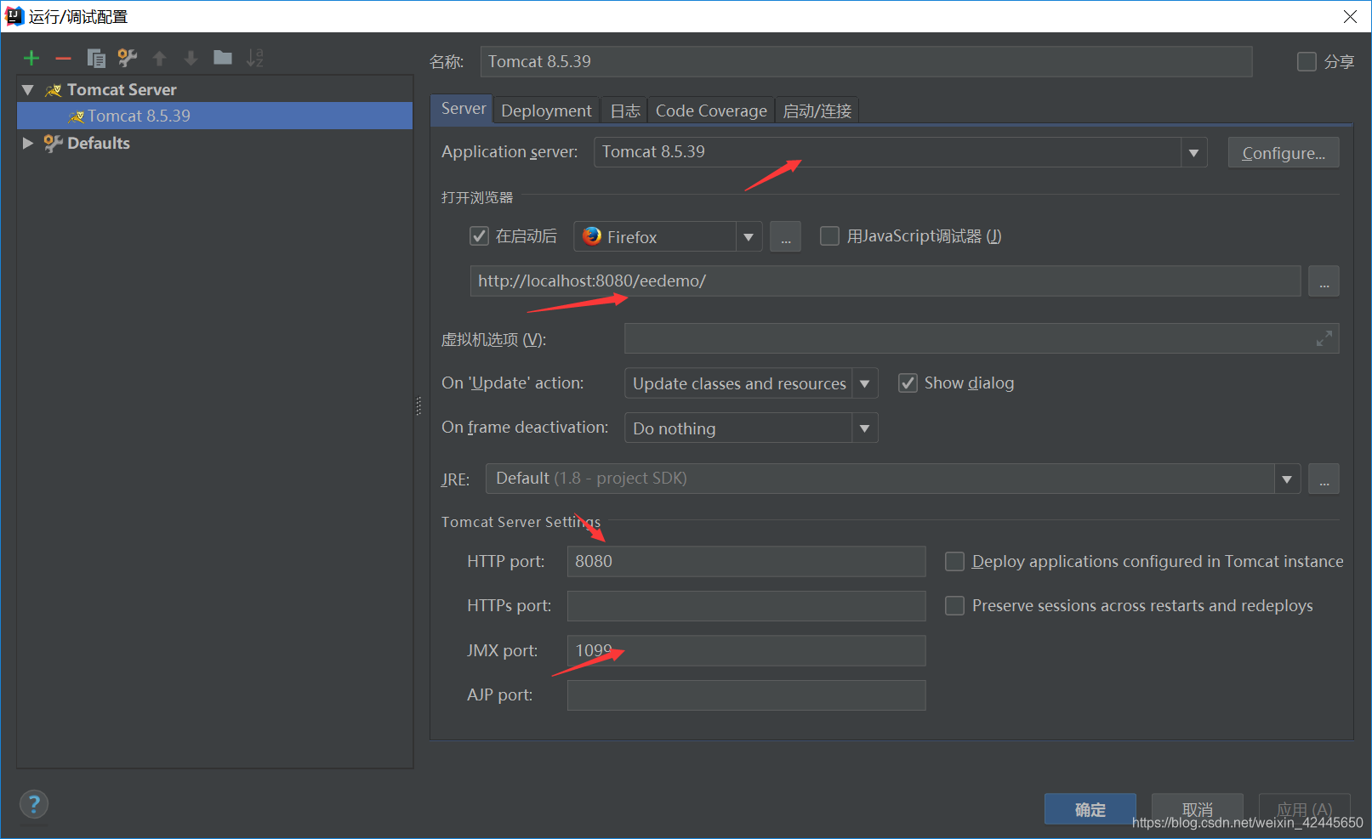1372x839 pixels.
Task: Click the HTTP port field
Action: pyautogui.click(x=746, y=562)
